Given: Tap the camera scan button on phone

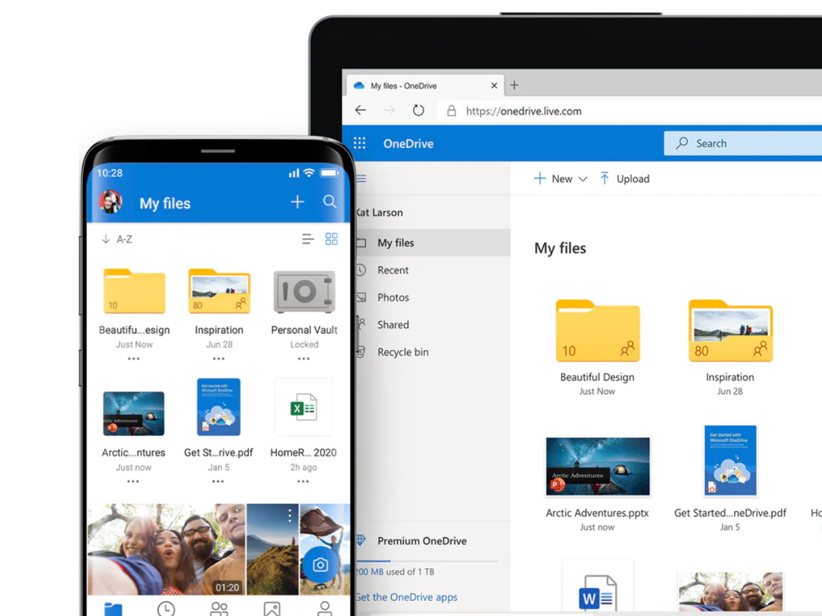Looking at the screenshot, I should click(320, 565).
